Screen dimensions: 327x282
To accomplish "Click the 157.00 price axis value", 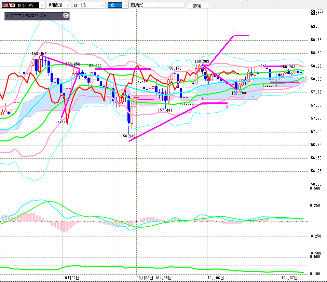I will click(315, 132).
